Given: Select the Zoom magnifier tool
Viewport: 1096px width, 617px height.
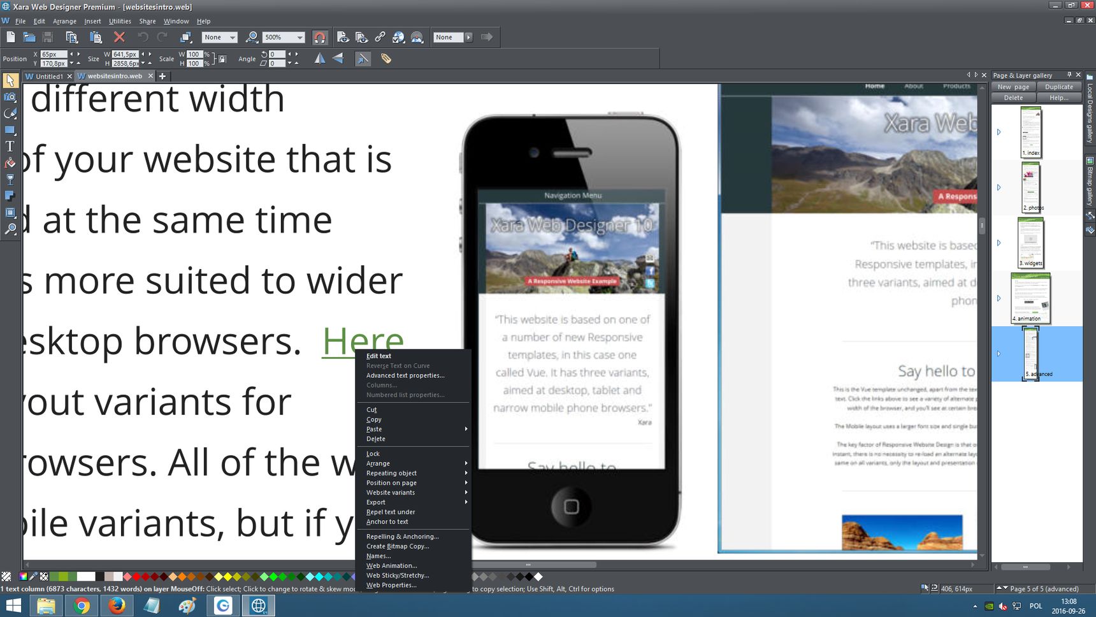Looking at the screenshot, I should (x=10, y=229).
